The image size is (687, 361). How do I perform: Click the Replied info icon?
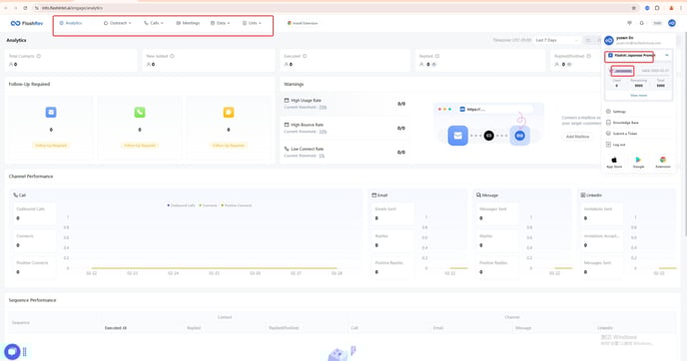pos(437,56)
